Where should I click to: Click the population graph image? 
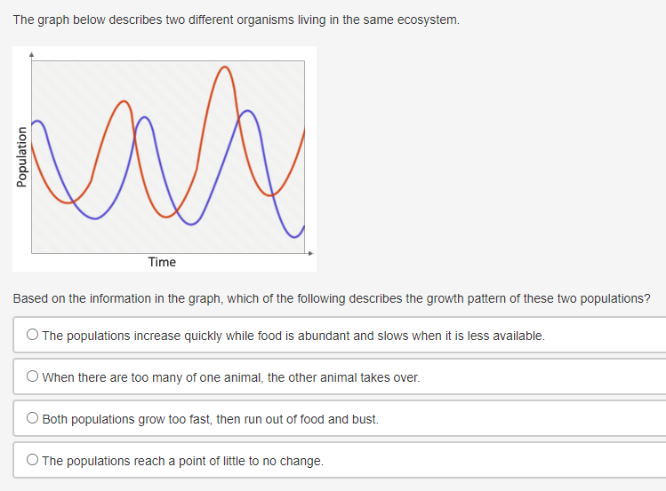tap(164, 159)
